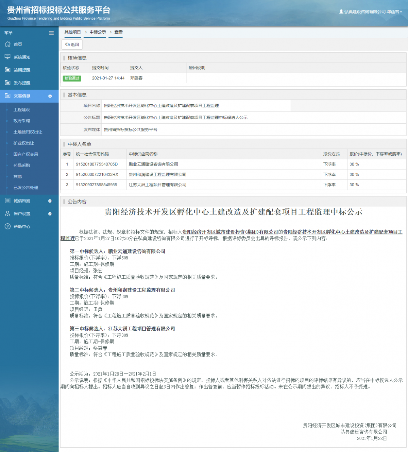Click supplier 江苏大洲工程项目管理有限公司 in table
This screenshot has height=452, width=408.
click(157, 185)
